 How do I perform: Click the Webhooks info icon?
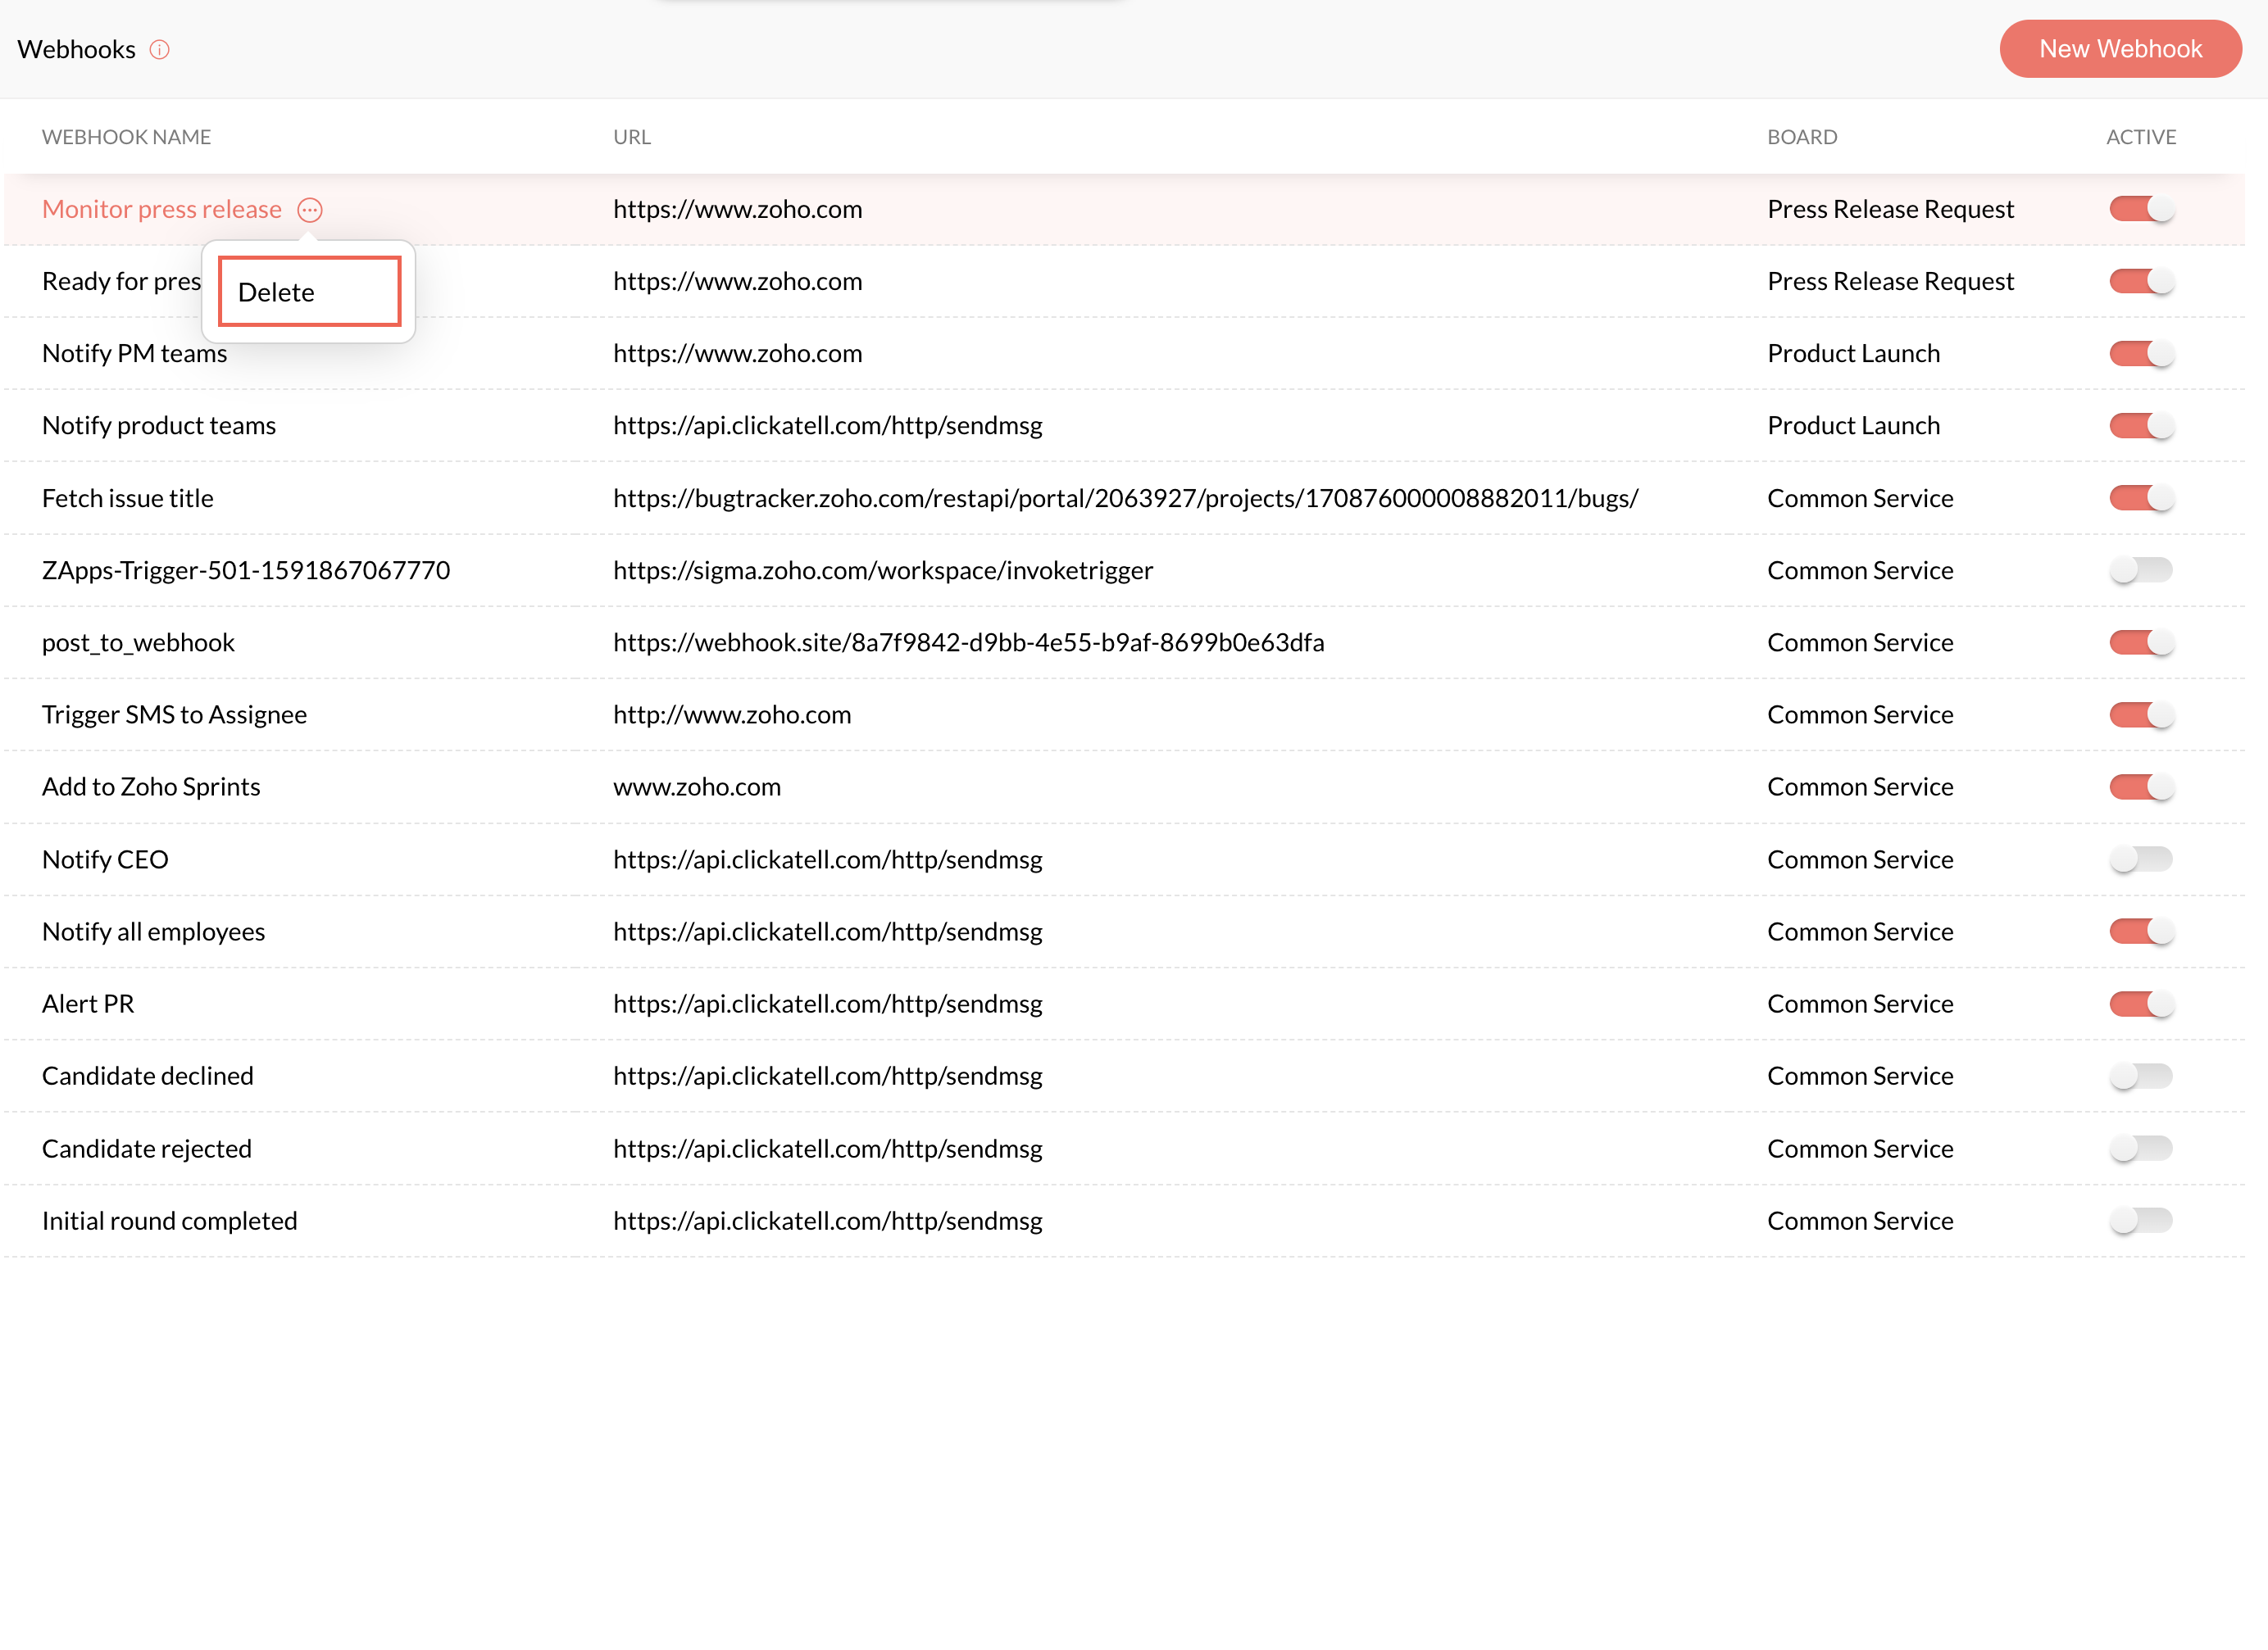(x=160, y=49)
